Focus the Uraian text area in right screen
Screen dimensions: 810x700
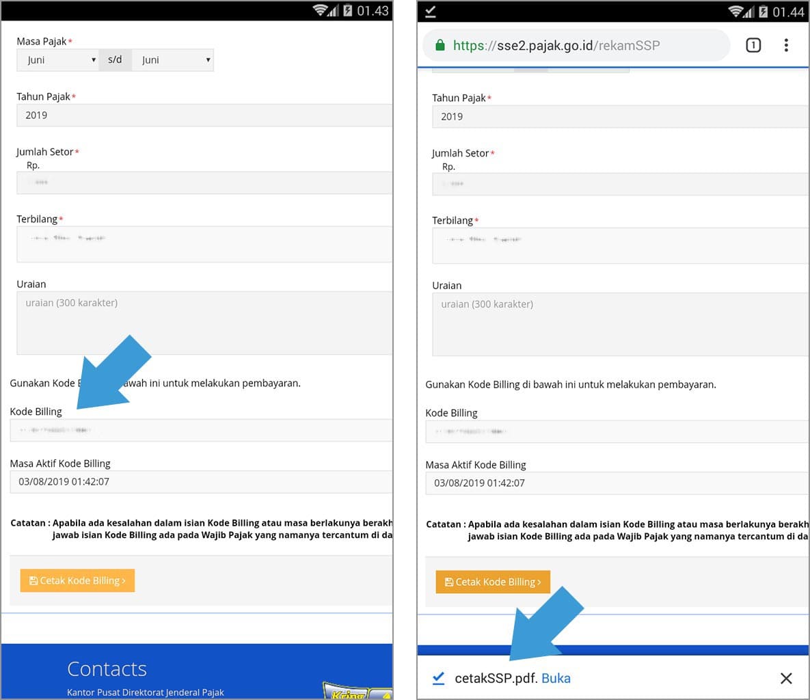point(621,325)
